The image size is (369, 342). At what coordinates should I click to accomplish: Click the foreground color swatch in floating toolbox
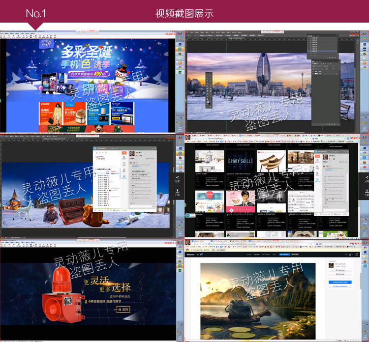(208, 102)
